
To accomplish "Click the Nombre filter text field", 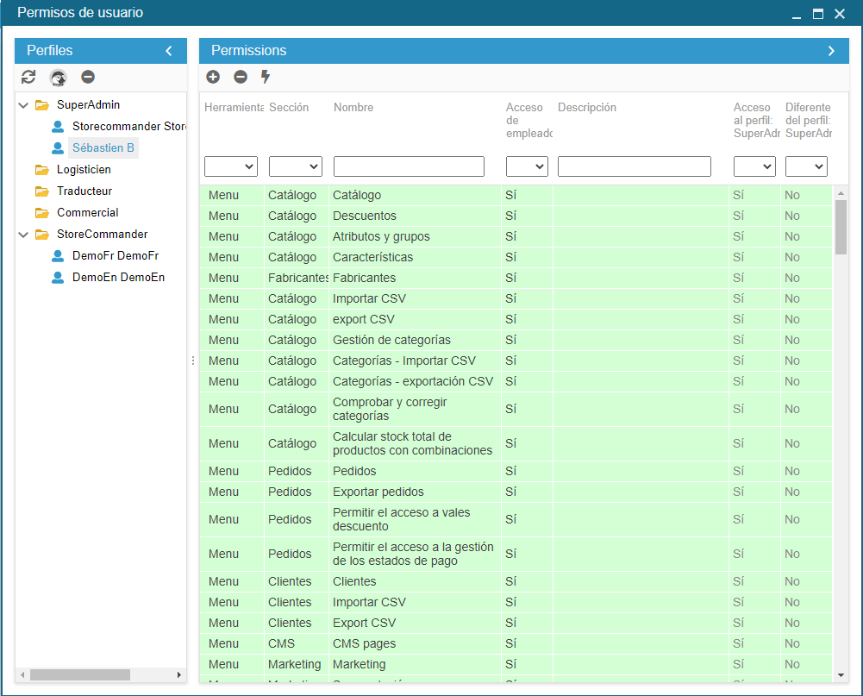I will coord(409,166).
